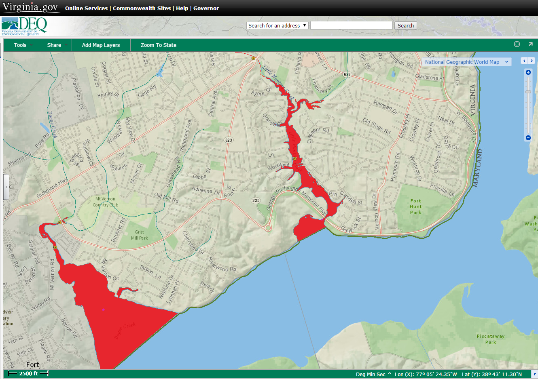Click the zoom in plus button
This screenshot has width=538, height=379.
528,72
